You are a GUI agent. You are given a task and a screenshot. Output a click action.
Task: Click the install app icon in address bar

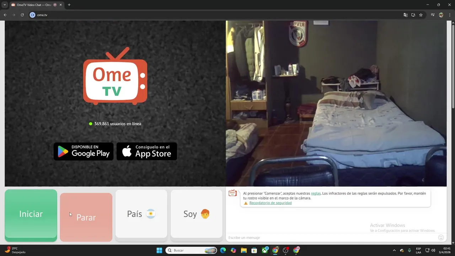pyautogui.click(x=413, y=15)
